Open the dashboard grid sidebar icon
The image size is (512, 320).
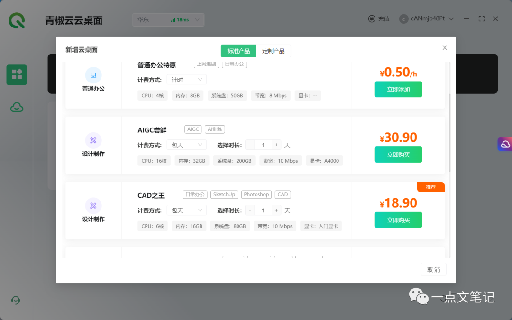pyautogui.click(x=17, y=74)
